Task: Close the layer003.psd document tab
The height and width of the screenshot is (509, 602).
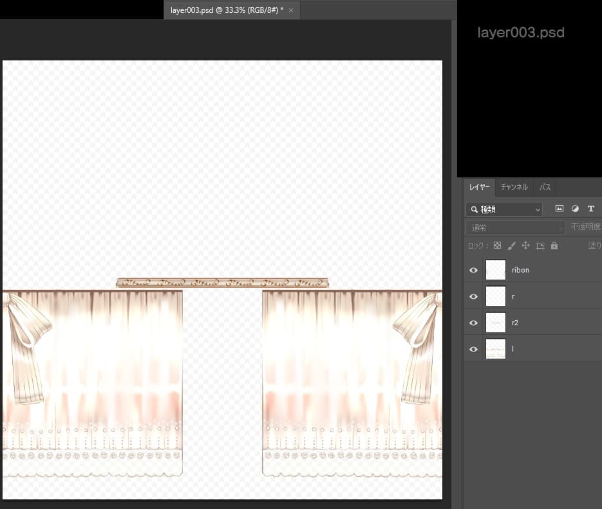Action: click(x=291, y=10)
